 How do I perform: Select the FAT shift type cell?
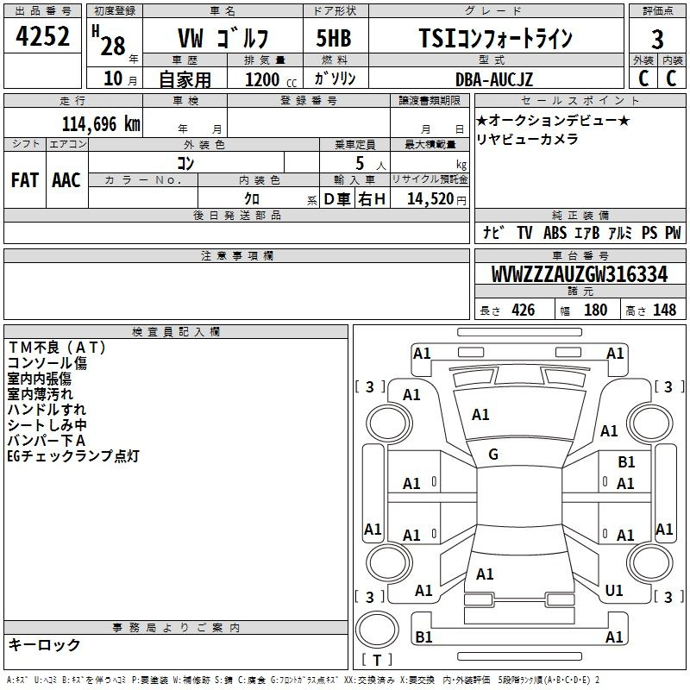[25, 179]
